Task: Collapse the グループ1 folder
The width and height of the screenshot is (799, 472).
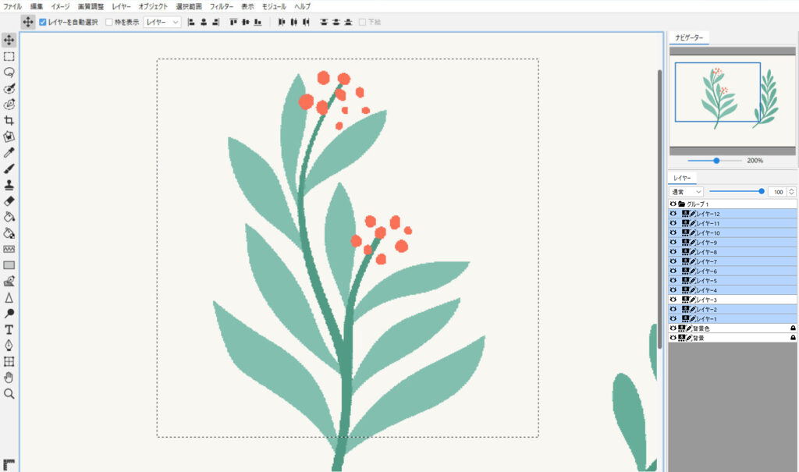Action: pos(681,204)
